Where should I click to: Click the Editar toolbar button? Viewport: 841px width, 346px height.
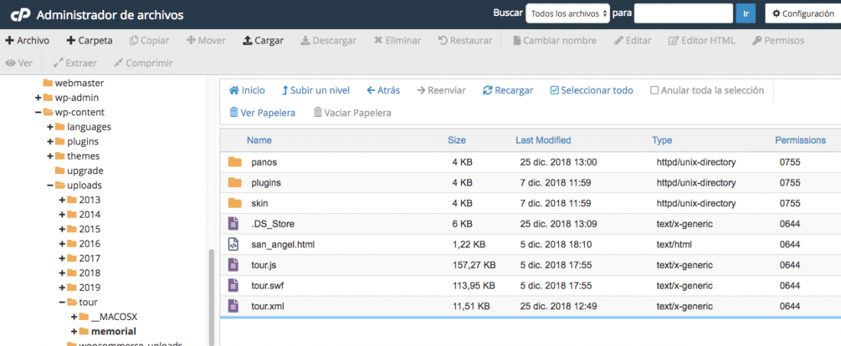click(632, 40)
